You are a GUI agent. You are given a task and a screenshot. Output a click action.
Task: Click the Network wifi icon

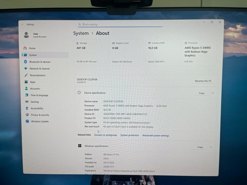click(26, 68)
